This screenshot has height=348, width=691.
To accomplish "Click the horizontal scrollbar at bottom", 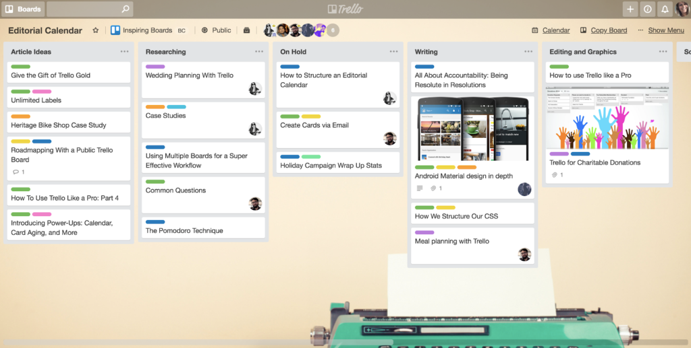I will 198,343.
